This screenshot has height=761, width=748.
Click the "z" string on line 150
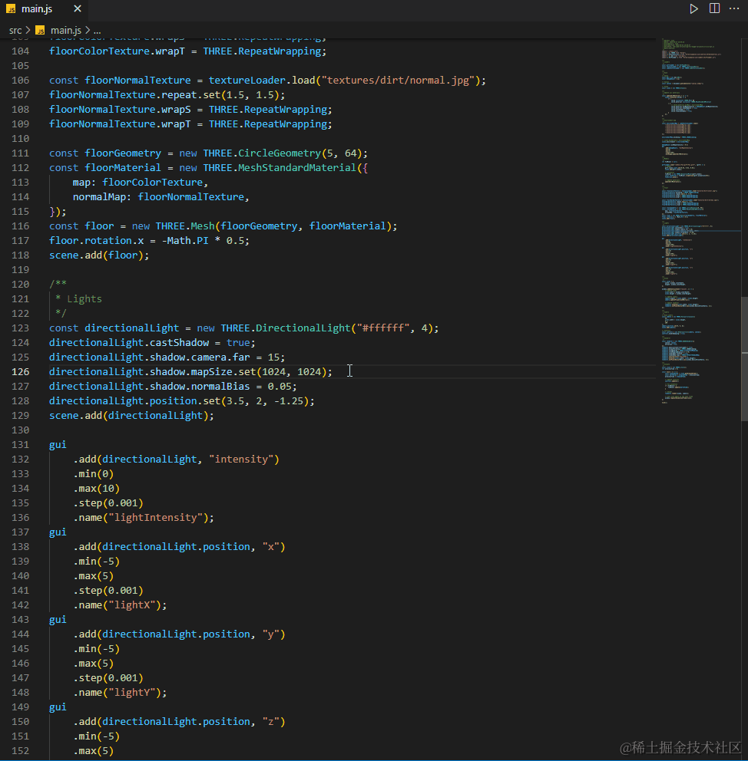click(x=271, y=721)
